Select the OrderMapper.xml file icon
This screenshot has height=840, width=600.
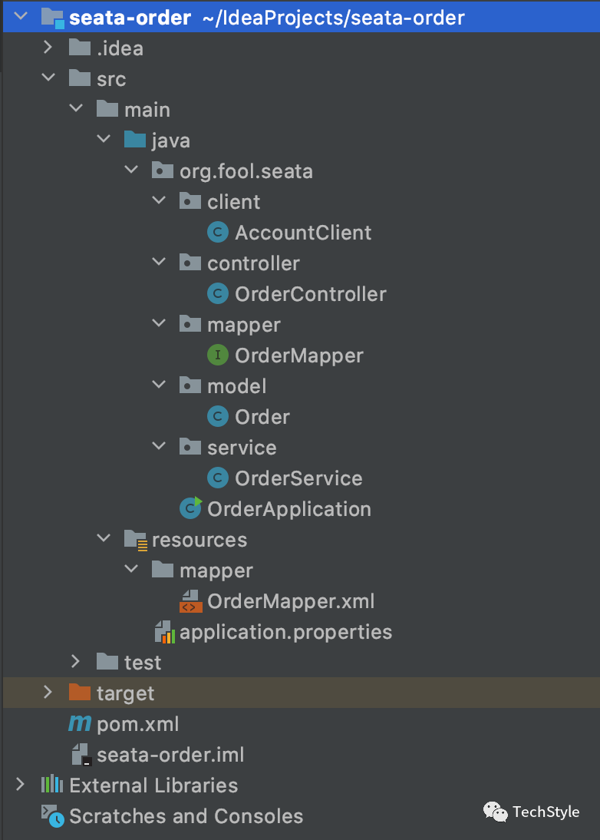coord(190,601)
